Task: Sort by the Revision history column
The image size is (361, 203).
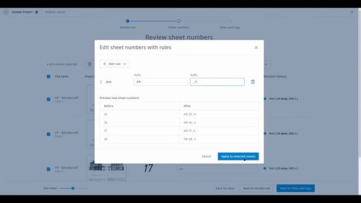Action: click(x=275, y=77)
